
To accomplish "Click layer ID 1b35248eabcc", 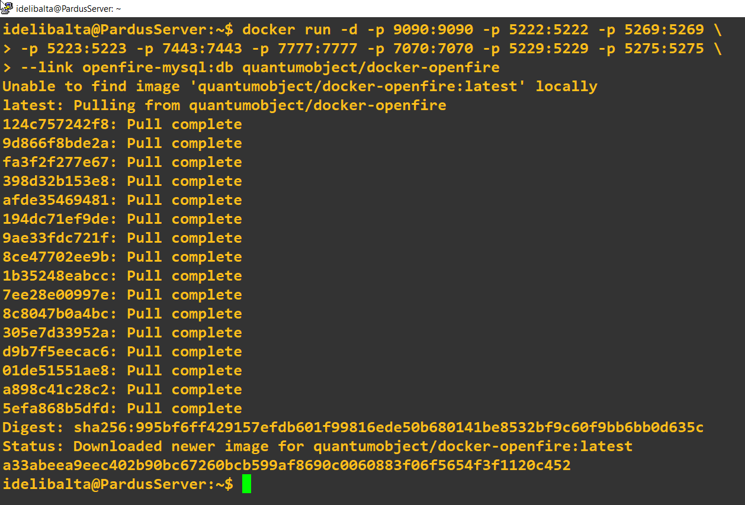I will click(56, 275).
